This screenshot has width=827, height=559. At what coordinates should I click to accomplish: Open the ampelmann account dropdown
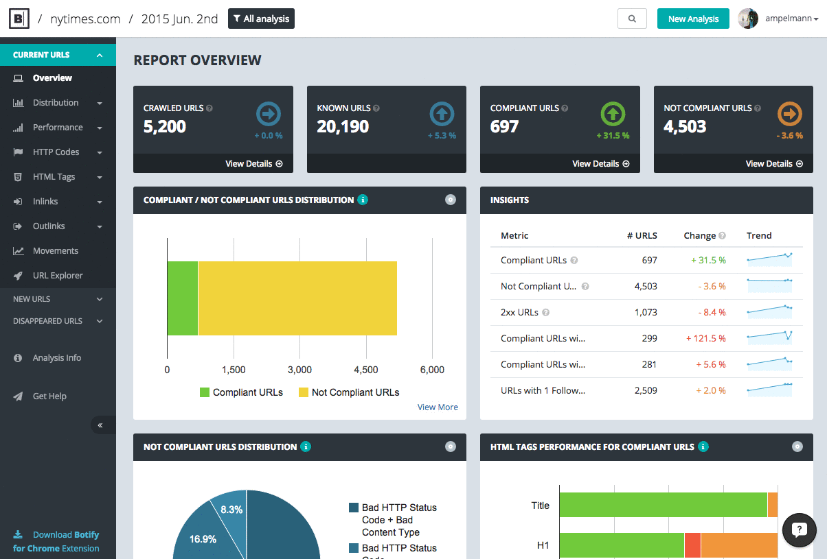(x=787, y=19)
